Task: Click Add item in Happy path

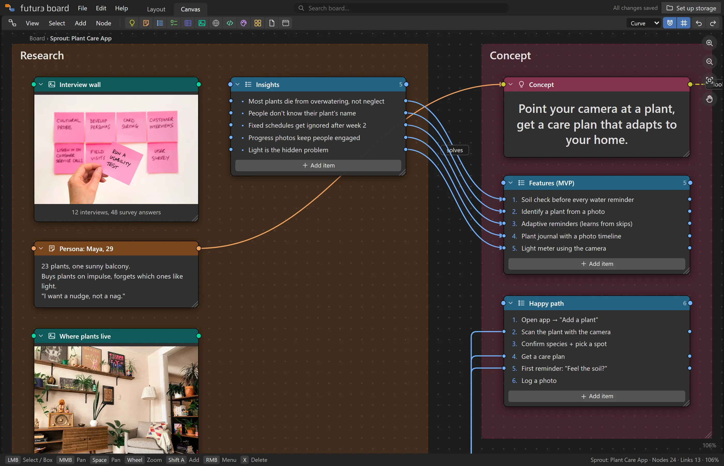Action: (x=597, y=396)
